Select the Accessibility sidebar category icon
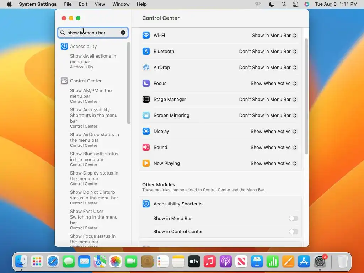 coord(64,46)
